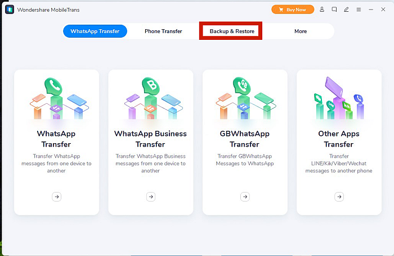Click the WhatsApp Transfer card title
Screen dimensions: 394x256
[x=56, y=139]
